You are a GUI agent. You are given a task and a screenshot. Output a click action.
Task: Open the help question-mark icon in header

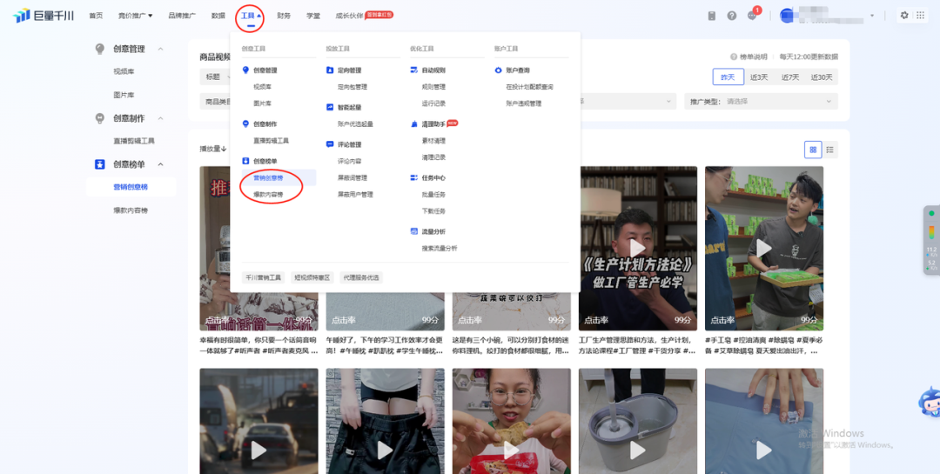(732, 16)
